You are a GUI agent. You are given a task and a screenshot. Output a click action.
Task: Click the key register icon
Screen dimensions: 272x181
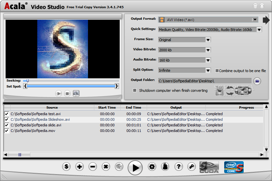(192, 167)
